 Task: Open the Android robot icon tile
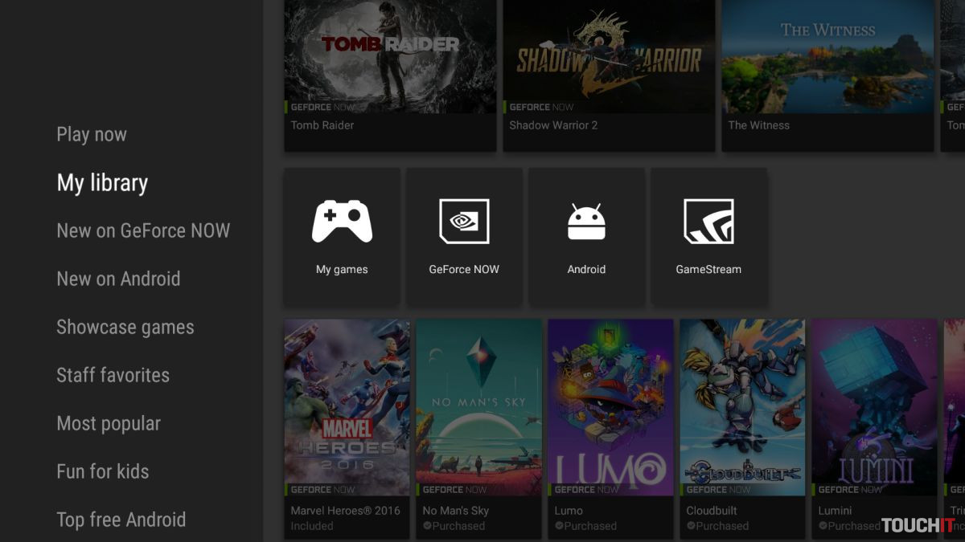point(586,222)
